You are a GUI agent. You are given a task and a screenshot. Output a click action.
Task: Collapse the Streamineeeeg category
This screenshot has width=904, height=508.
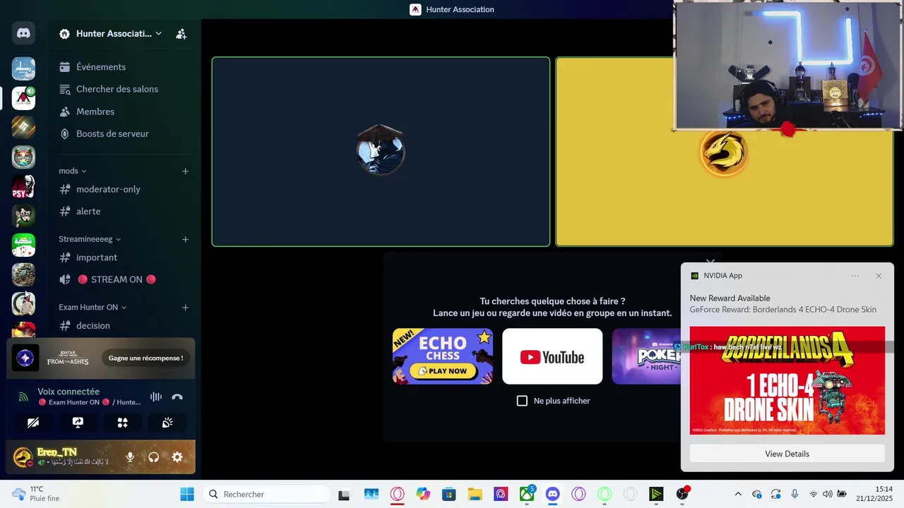click(90, 239)
